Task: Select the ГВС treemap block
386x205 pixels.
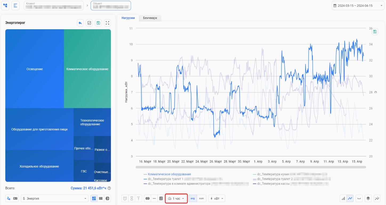Action: coord(84,171)
